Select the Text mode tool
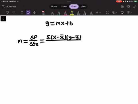The height and width of the screenshot is (104, 138). pyautogui.click(x=22, y=12)
